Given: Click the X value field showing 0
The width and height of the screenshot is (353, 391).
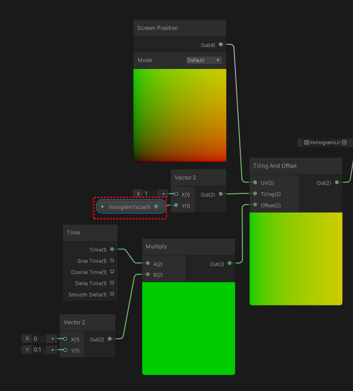Looking at the screenshot, I should coord(39,339).
